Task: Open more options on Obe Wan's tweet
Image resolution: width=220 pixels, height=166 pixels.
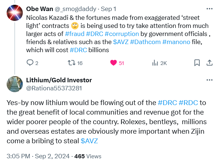Action: coord(209,9)
